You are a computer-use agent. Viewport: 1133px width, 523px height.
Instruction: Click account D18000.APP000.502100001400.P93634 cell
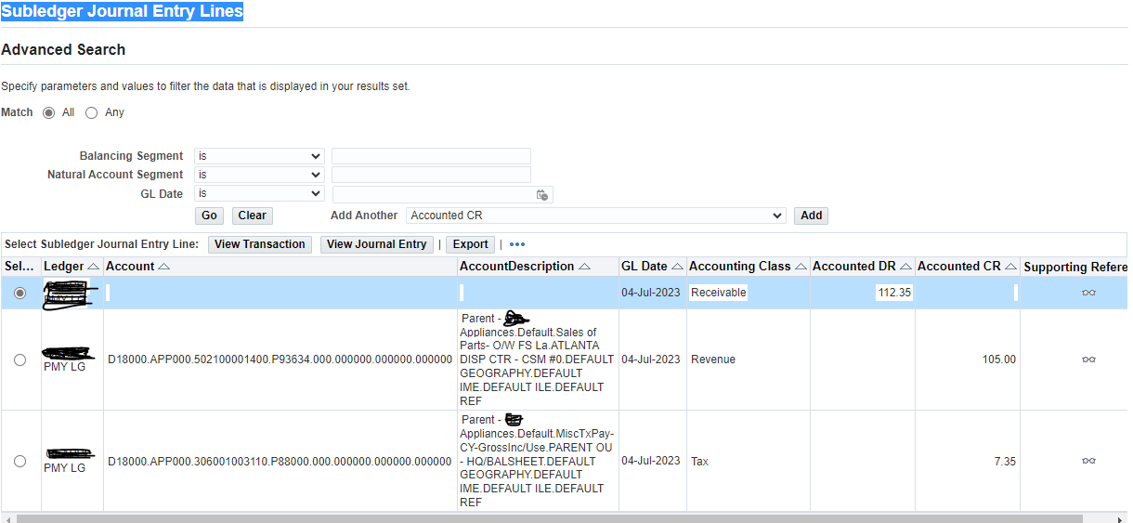[x=280, y=360]
